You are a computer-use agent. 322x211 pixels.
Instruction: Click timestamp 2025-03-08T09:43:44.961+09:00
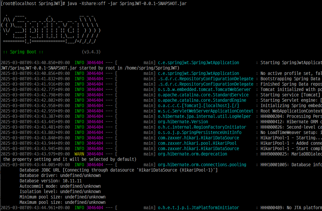click(x=35, y=208)
